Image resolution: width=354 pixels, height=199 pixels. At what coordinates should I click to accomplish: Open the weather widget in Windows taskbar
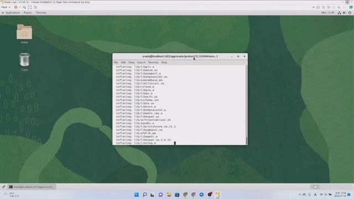(11, 195)
